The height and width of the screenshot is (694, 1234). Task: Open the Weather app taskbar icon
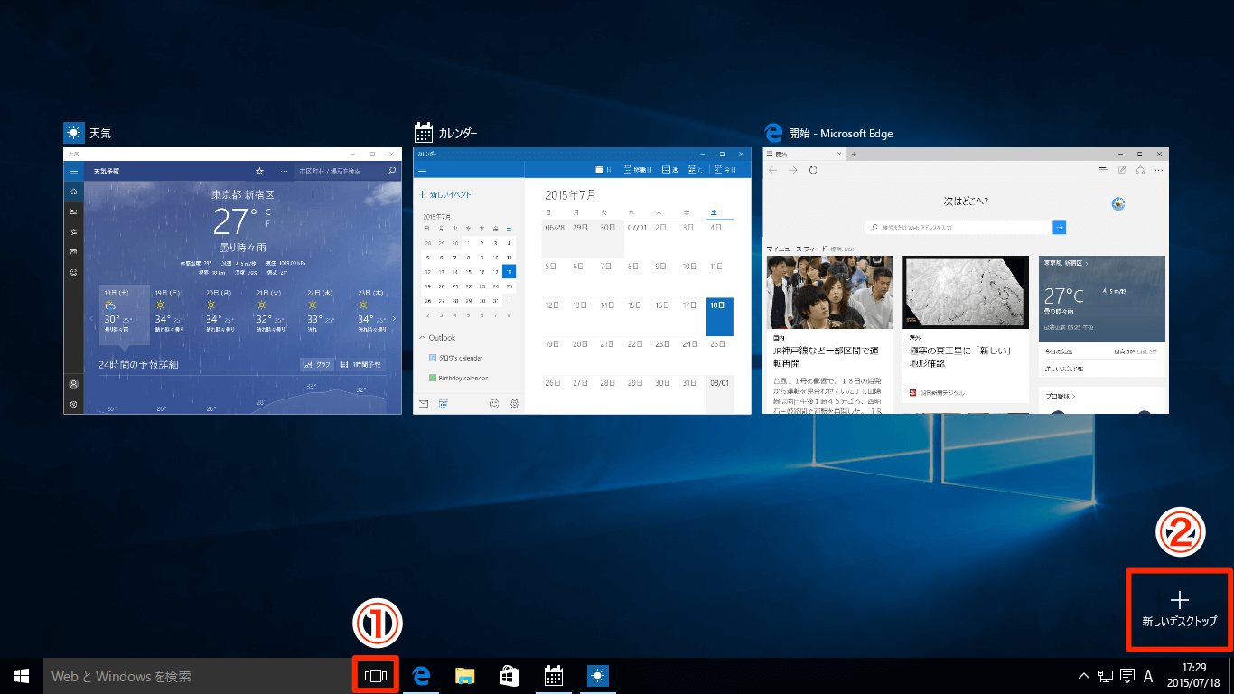597,675
